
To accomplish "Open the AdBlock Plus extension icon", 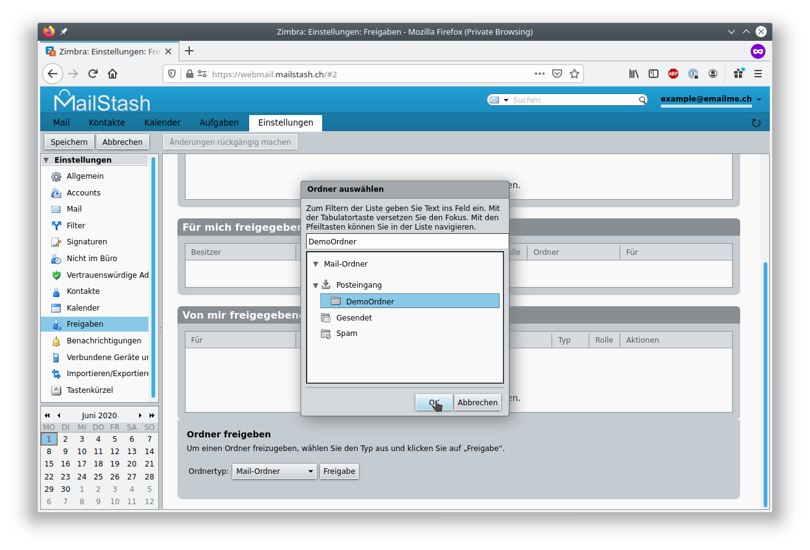I will pos(673,74).
